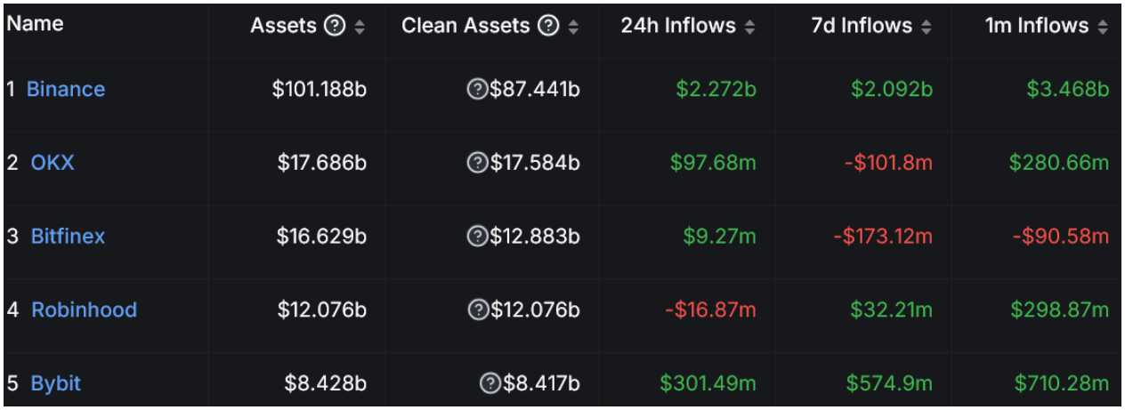Click question icon beside OKX clean assets
The width and height of the screenshot is (1125, 410).
[477, 163]
